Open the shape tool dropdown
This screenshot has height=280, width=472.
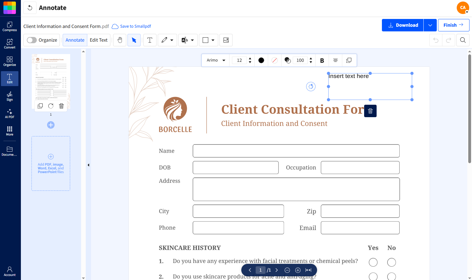click(x=208, y=40)
